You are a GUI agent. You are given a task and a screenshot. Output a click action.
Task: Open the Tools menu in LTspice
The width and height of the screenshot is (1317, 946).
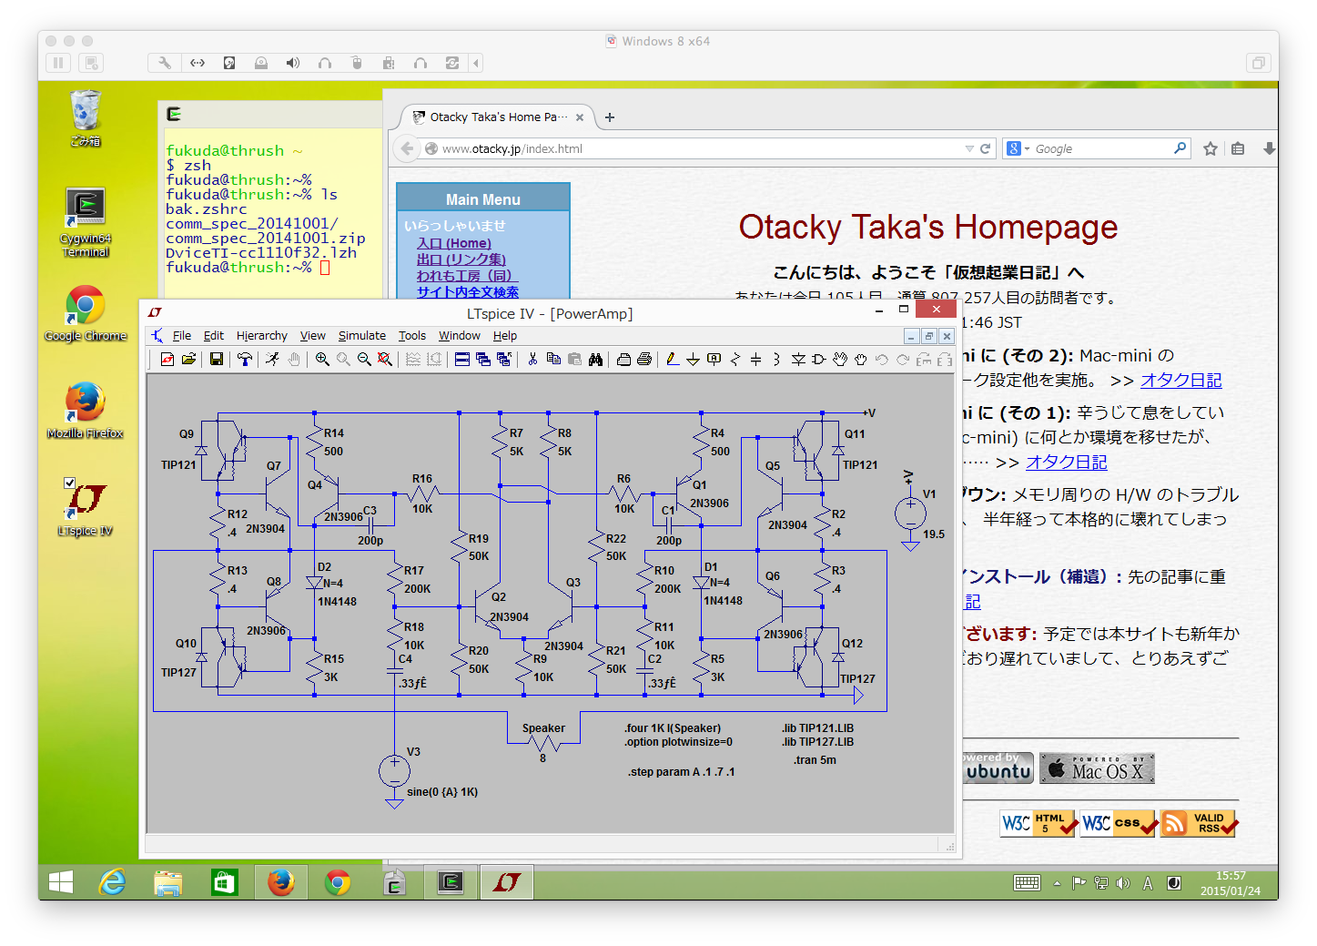tap(412, 336)
